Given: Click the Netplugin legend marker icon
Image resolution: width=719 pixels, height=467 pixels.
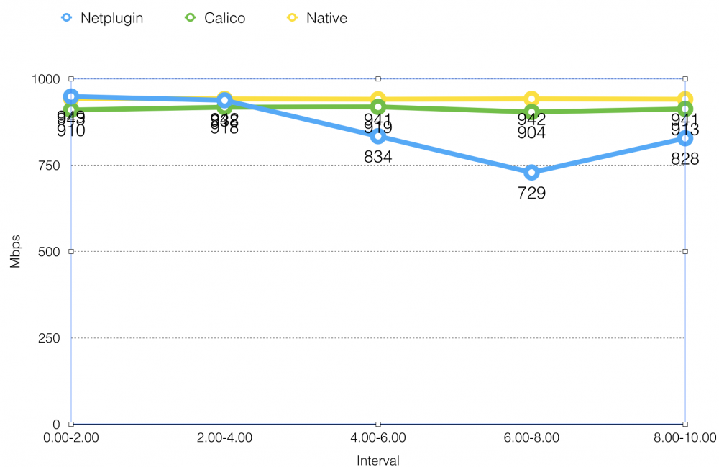Looking at the screenshot, I should pos(67,18).
